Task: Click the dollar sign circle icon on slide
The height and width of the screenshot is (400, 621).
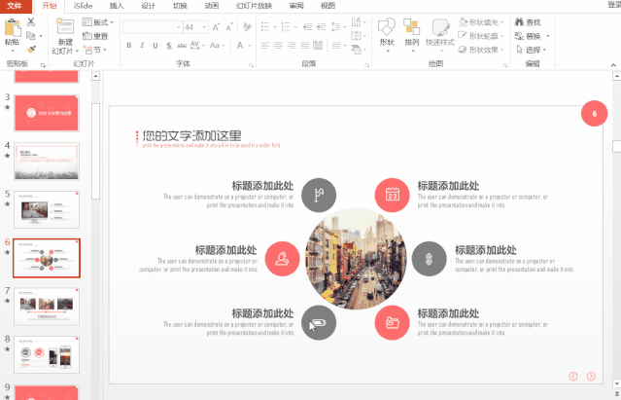Action: point(429,258)
